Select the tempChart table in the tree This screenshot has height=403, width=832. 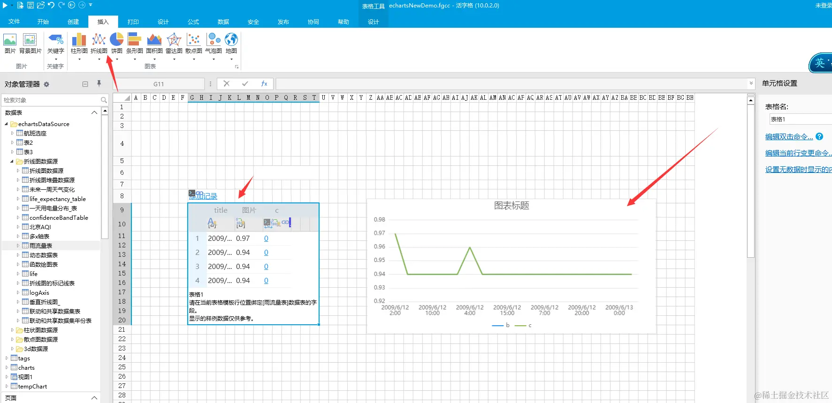32,387
